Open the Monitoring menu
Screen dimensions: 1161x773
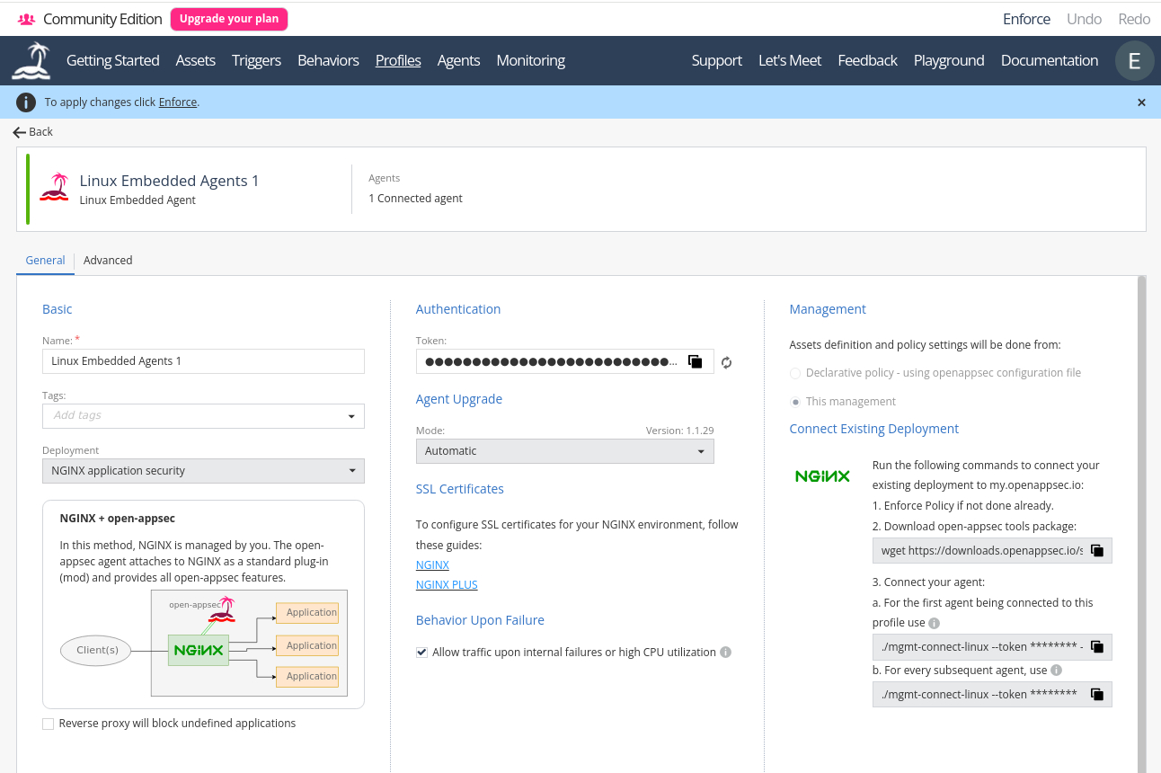pyautogui.click(x=530, y=60)
